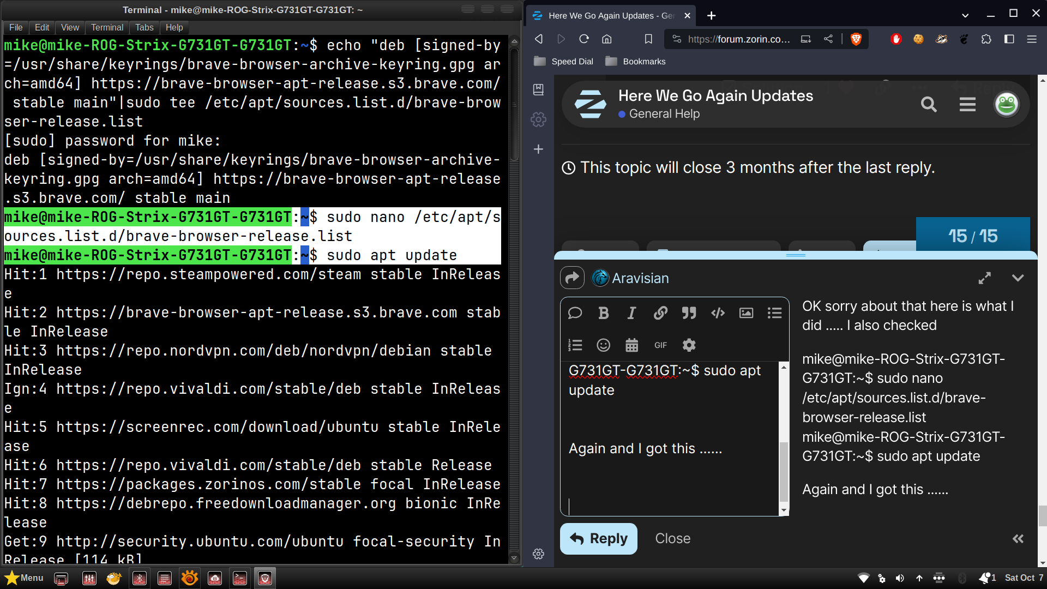Insert quote of whole post icon
The image size is (1047, 589).
coord(575,313)
